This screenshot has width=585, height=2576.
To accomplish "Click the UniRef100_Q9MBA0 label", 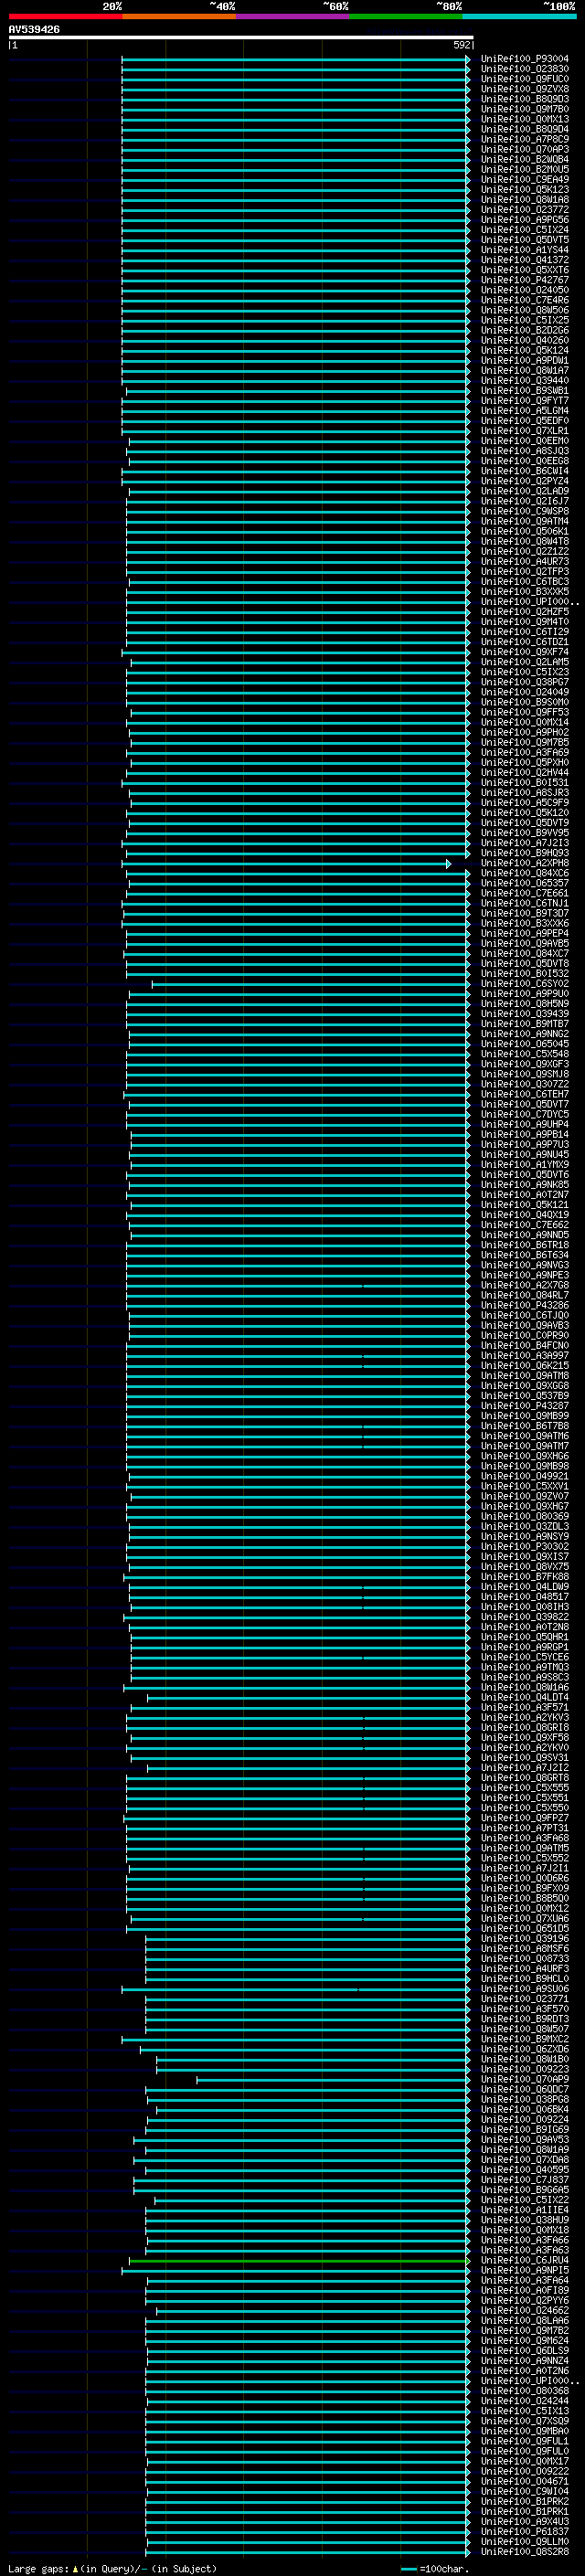I will pyautogui.click(x=525, y=2431).
